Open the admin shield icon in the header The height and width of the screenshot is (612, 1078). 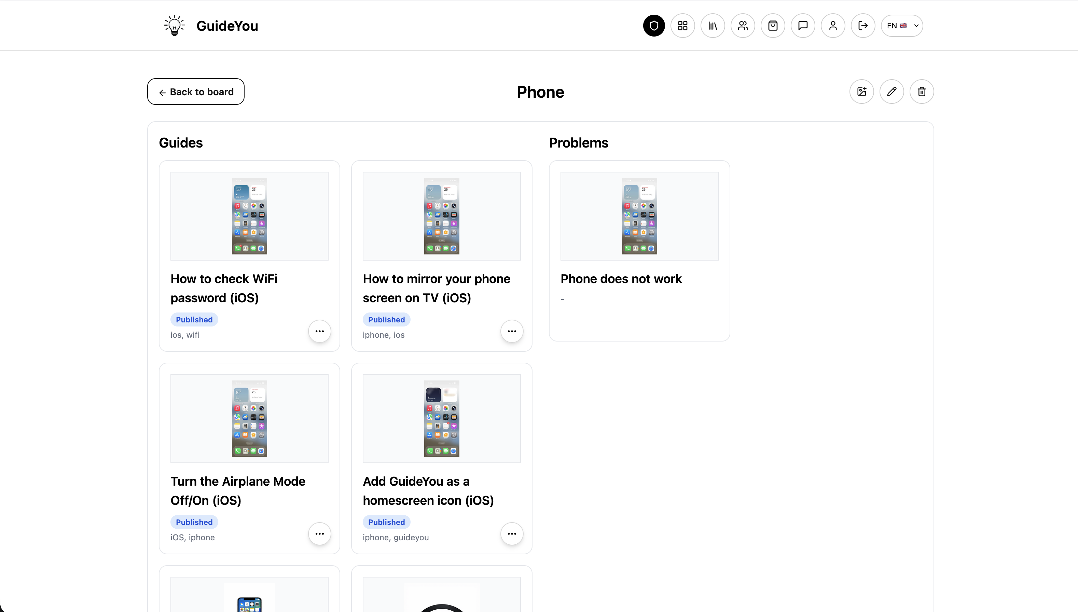(x=653, y=26)
